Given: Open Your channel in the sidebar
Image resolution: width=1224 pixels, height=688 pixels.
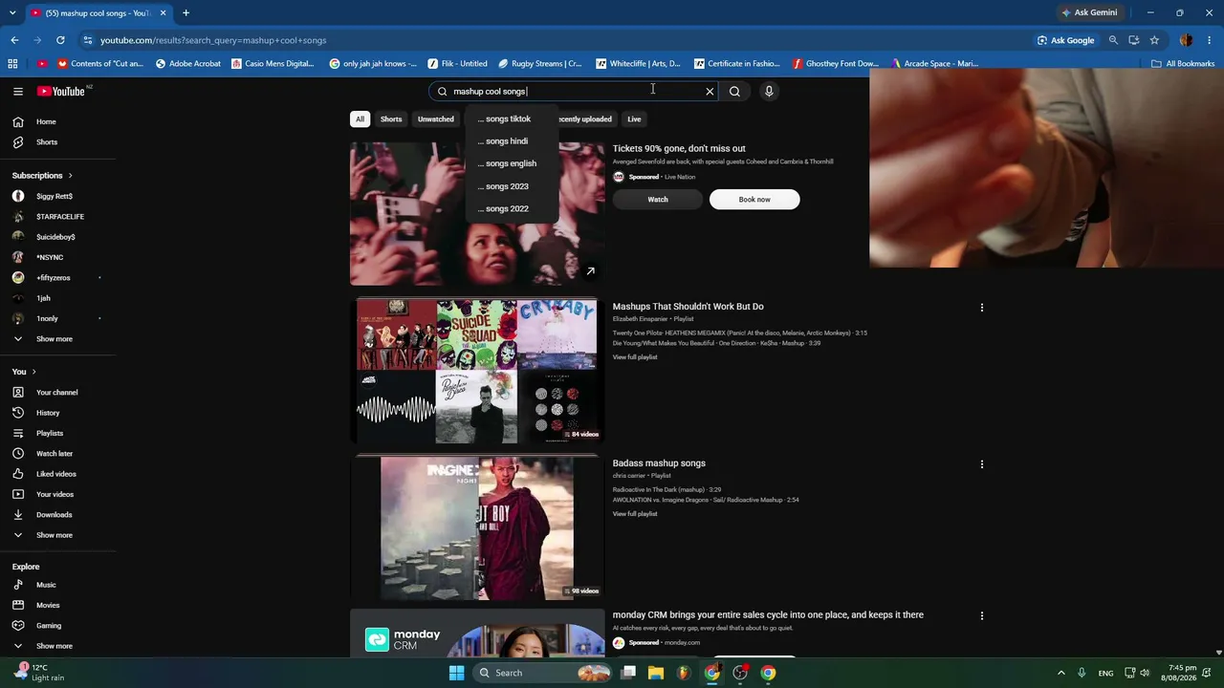Looking at the screenshot, I should [57, 393].
